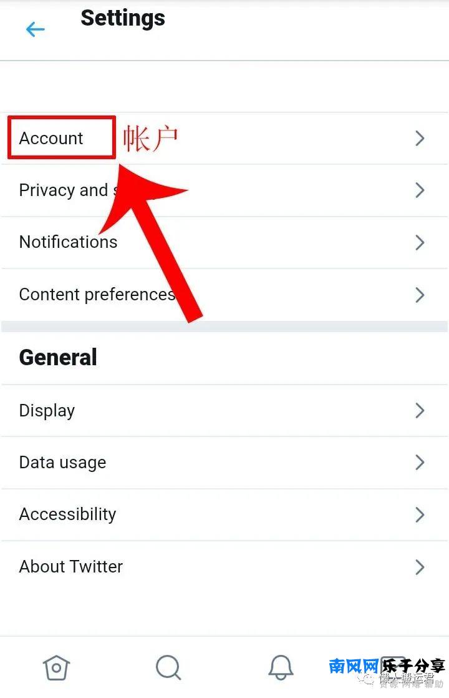Open the Messages icon in bottom bar
Screen dimensions: 449x698
coord(393,667)
